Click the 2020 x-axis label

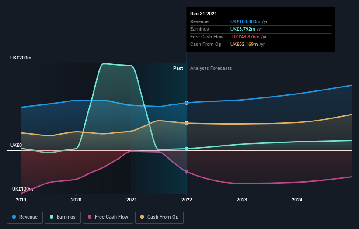[x=76, y=200]
